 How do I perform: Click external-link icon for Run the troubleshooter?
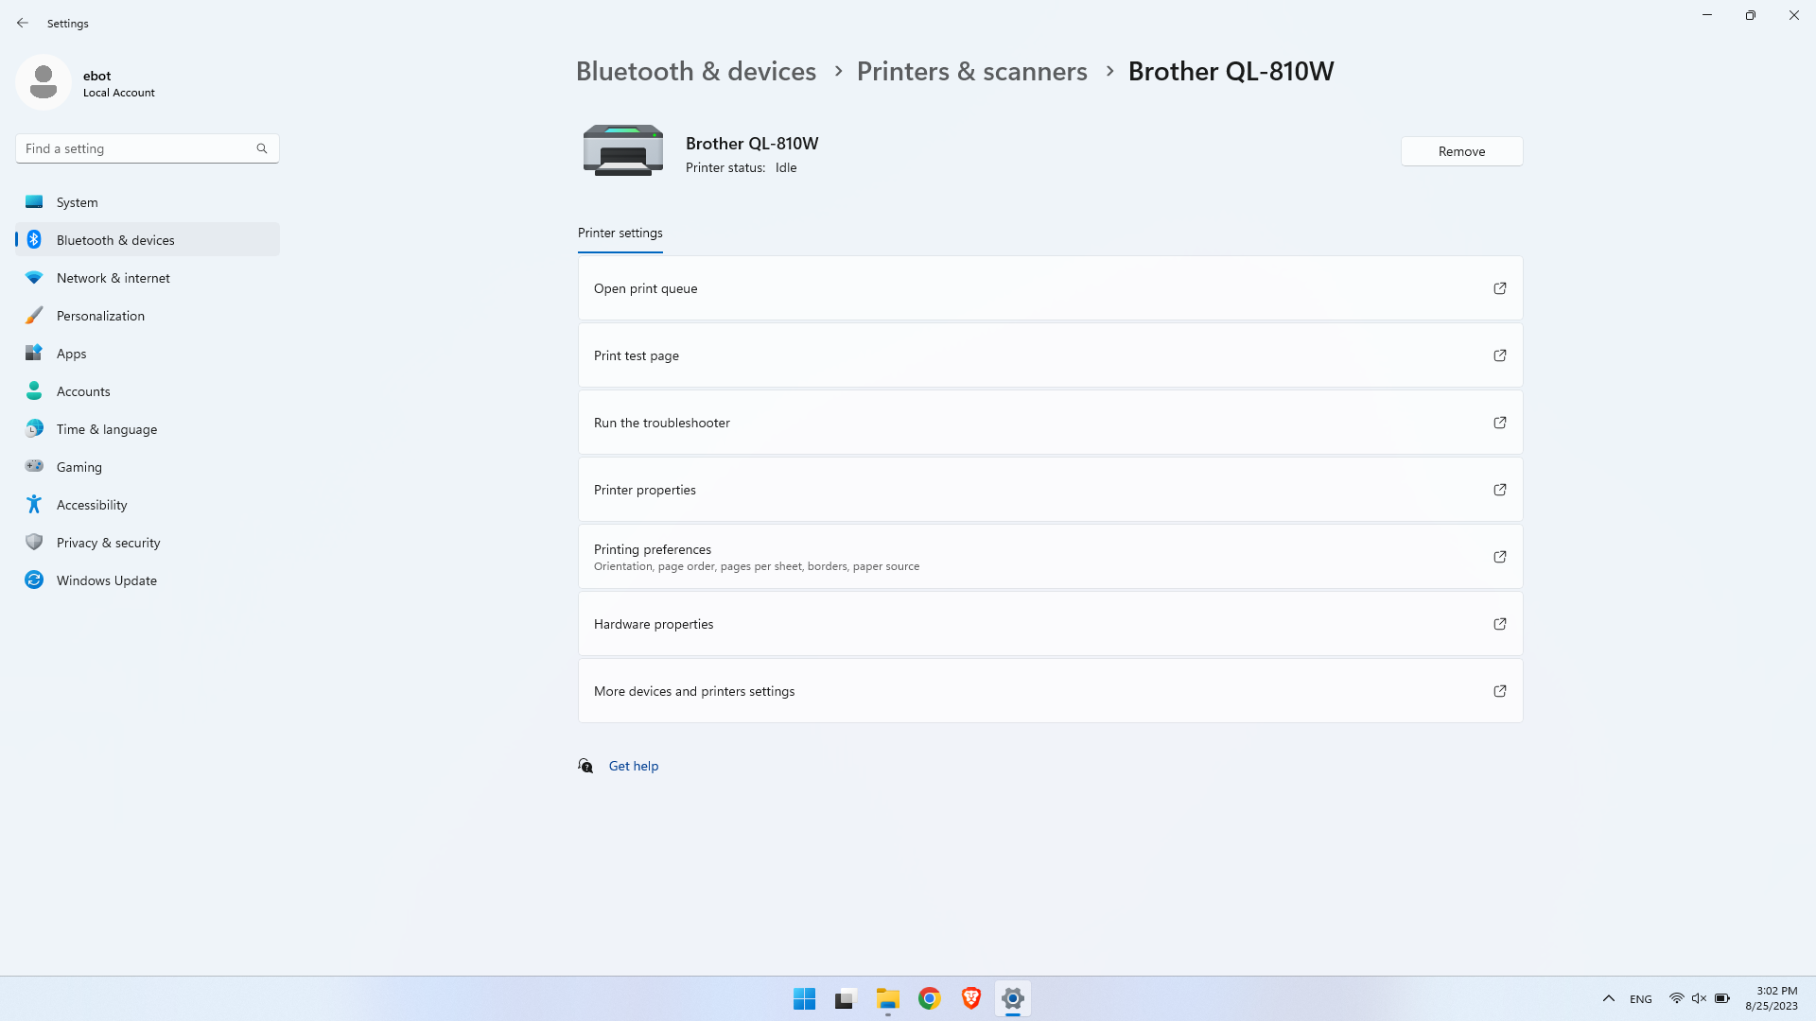[1500, 423]
